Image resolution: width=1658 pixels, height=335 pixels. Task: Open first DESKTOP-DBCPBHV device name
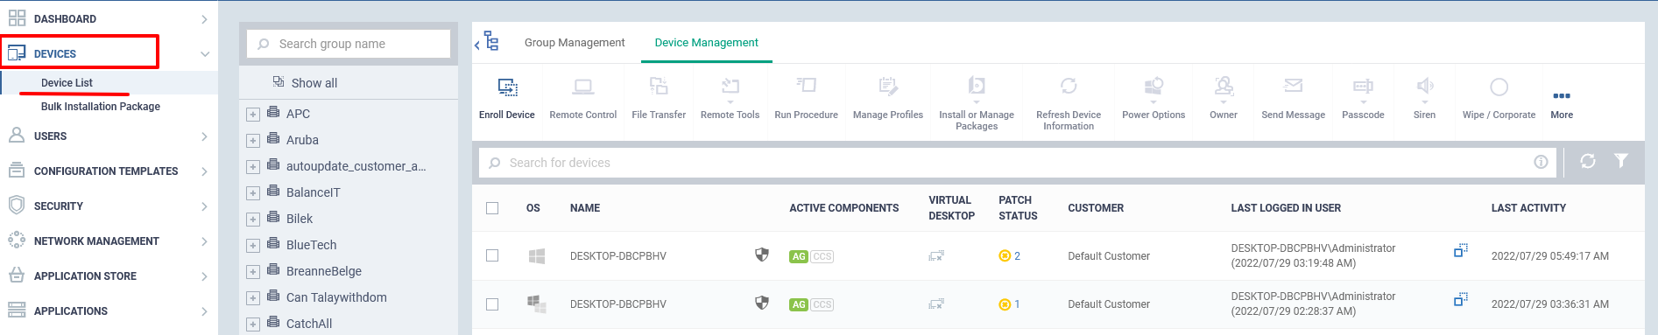pos(617,256)
